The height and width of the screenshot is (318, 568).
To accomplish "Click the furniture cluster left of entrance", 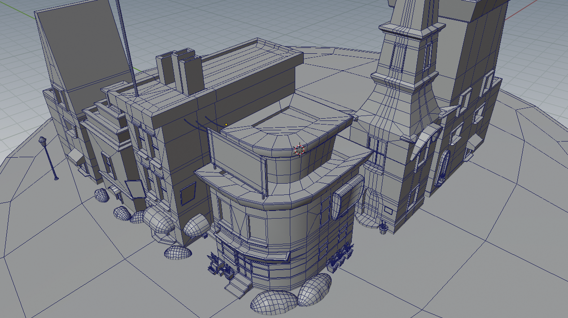I will 216,264.
